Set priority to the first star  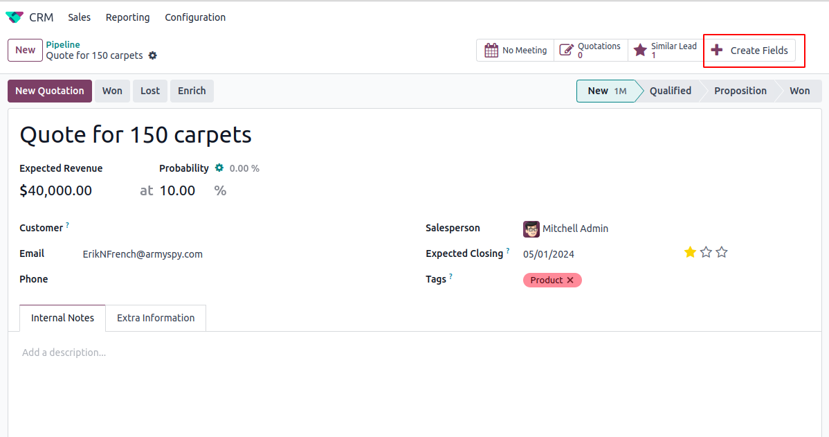pyautogui.click(x=690, y=253)
